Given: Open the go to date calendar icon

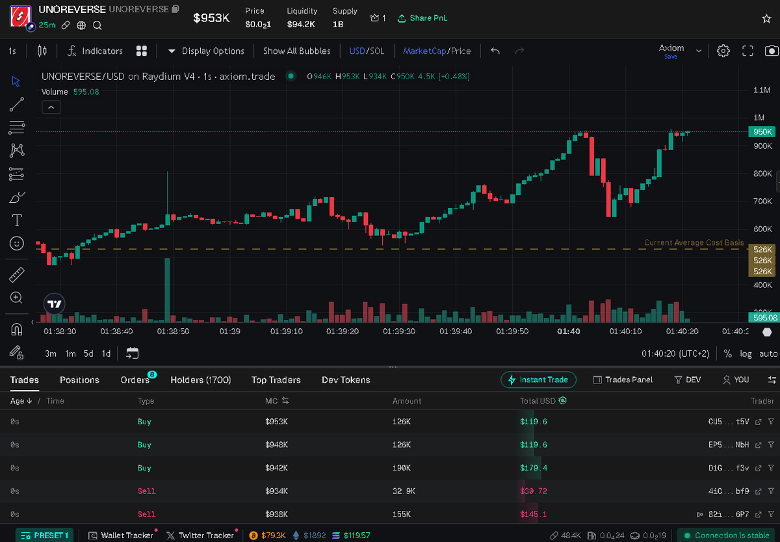Looking at the screenshot, I should click(132, 354).
